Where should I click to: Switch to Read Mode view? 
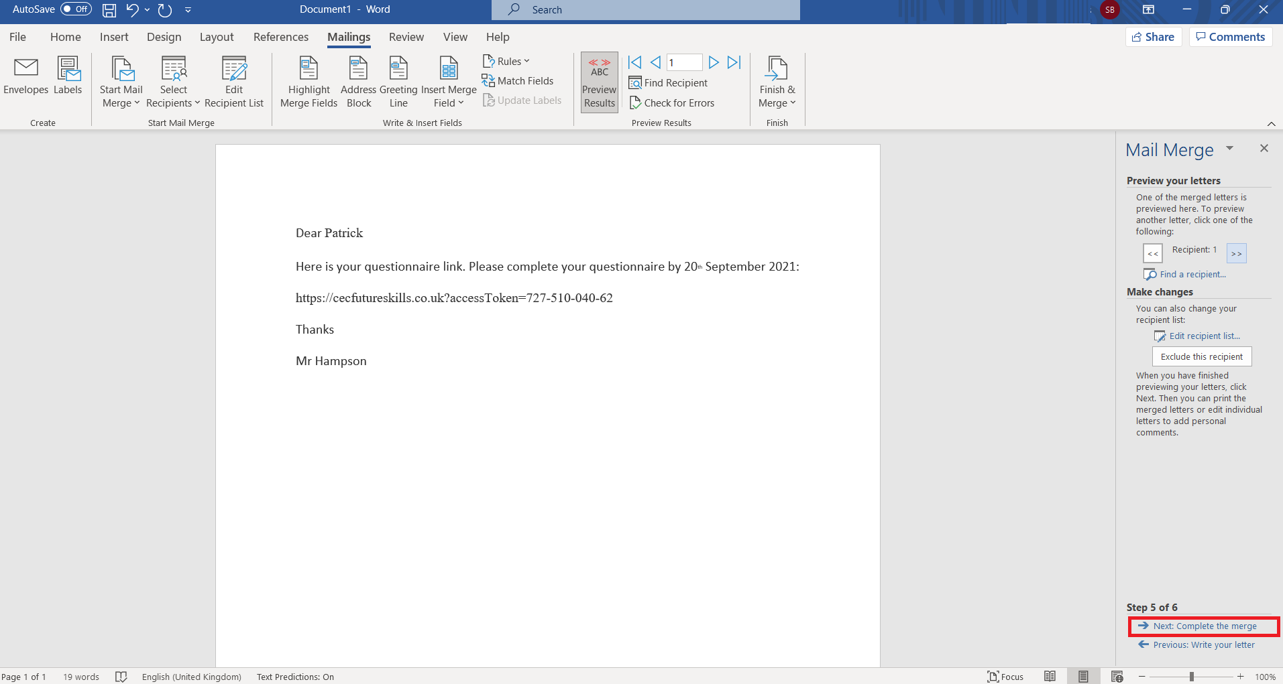1050,677
